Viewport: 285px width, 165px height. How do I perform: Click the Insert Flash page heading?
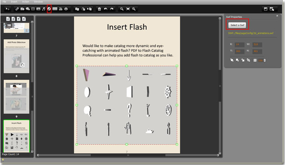127,27
